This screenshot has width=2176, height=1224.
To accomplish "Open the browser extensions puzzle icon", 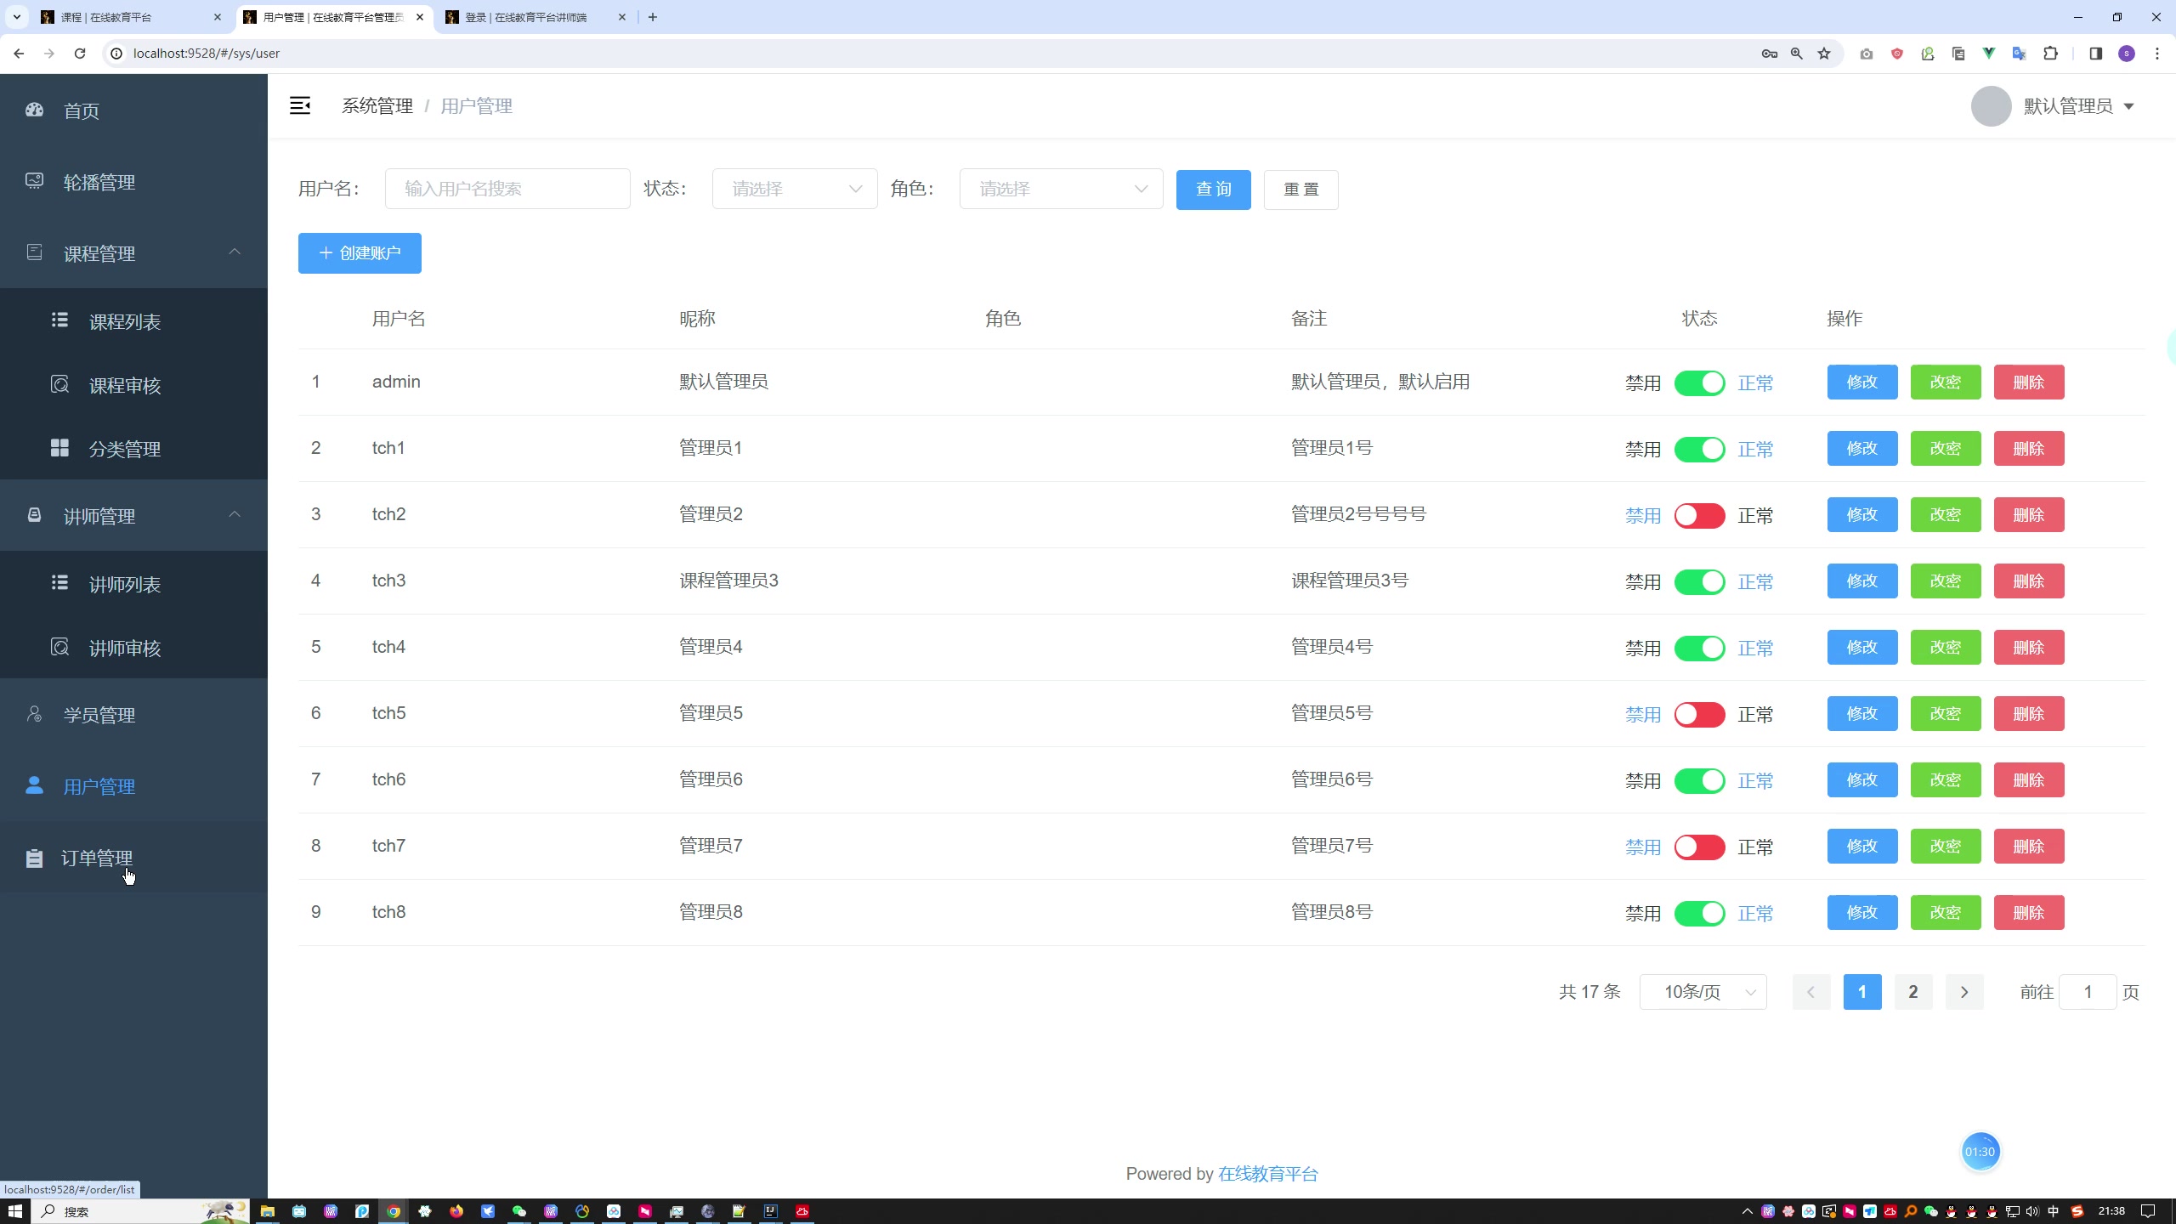I will point(2051,54).
